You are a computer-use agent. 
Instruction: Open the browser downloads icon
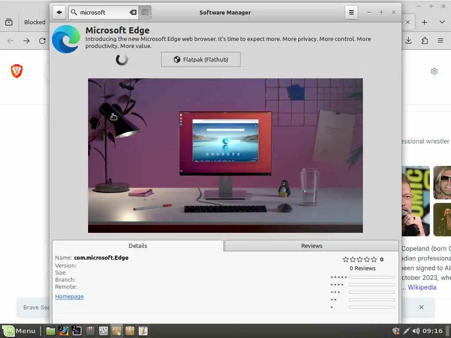pyautogui.click(x=408, y=40)
